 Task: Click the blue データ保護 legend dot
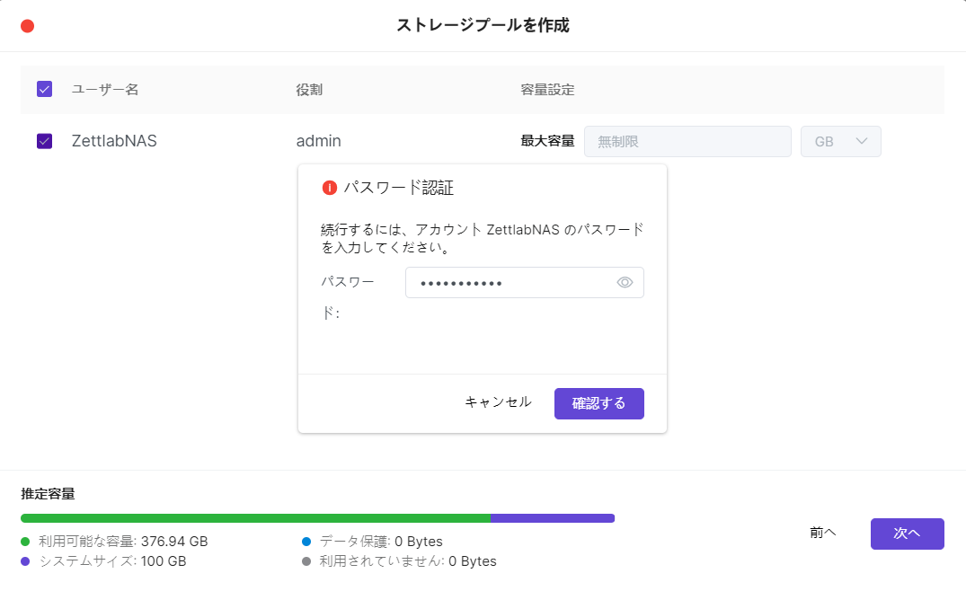pos(306,542)
